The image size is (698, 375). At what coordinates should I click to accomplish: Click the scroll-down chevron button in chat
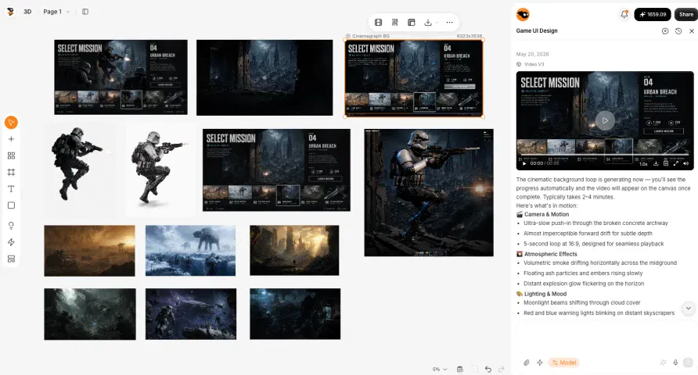click(688, 308)
